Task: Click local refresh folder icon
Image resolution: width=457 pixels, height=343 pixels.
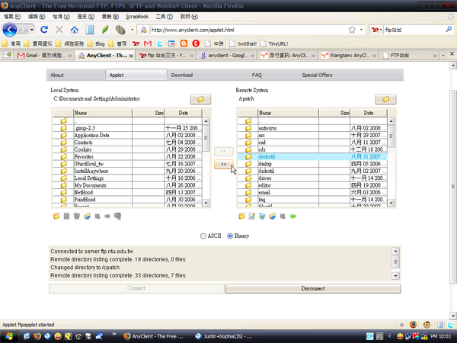Action: pos(87,216)
